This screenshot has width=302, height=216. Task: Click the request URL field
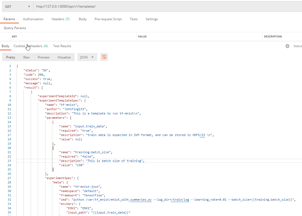point(167,6)
